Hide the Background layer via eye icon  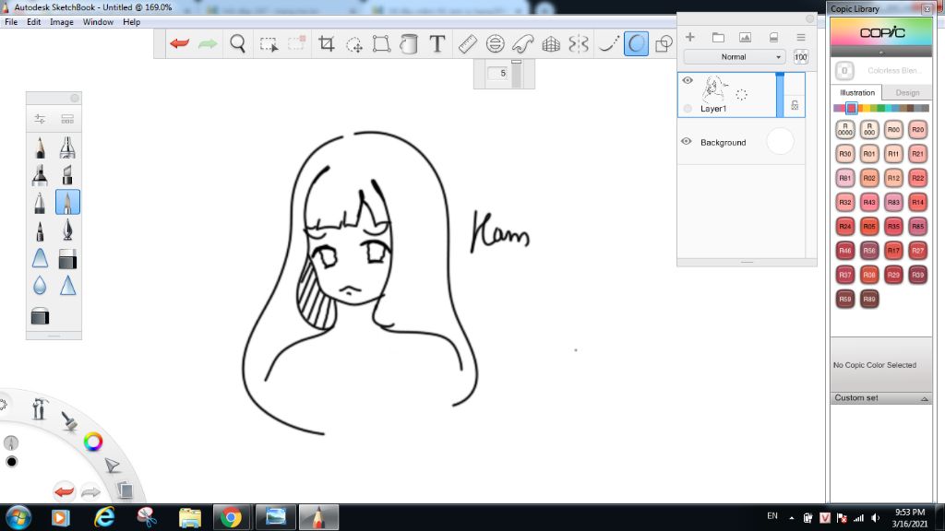pyautogui.click(x=687, y=141)
